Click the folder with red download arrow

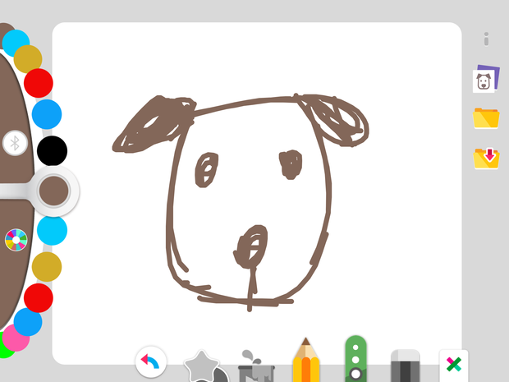tap(486, 159)
